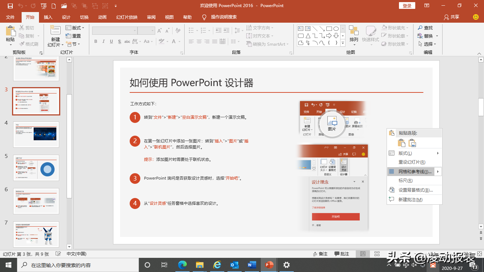This screenshot has height=272, width=484.
Task: Switch to the Insert (插入) tab
Action: [48, 17]
